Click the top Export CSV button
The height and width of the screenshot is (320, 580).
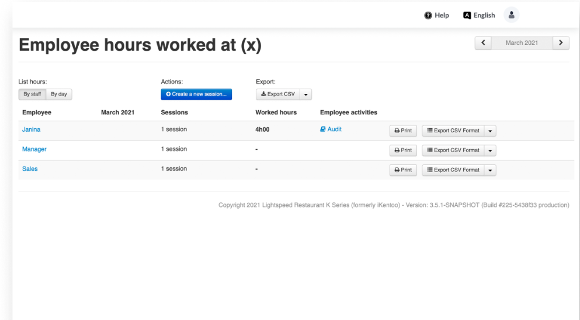coord(278,94)
